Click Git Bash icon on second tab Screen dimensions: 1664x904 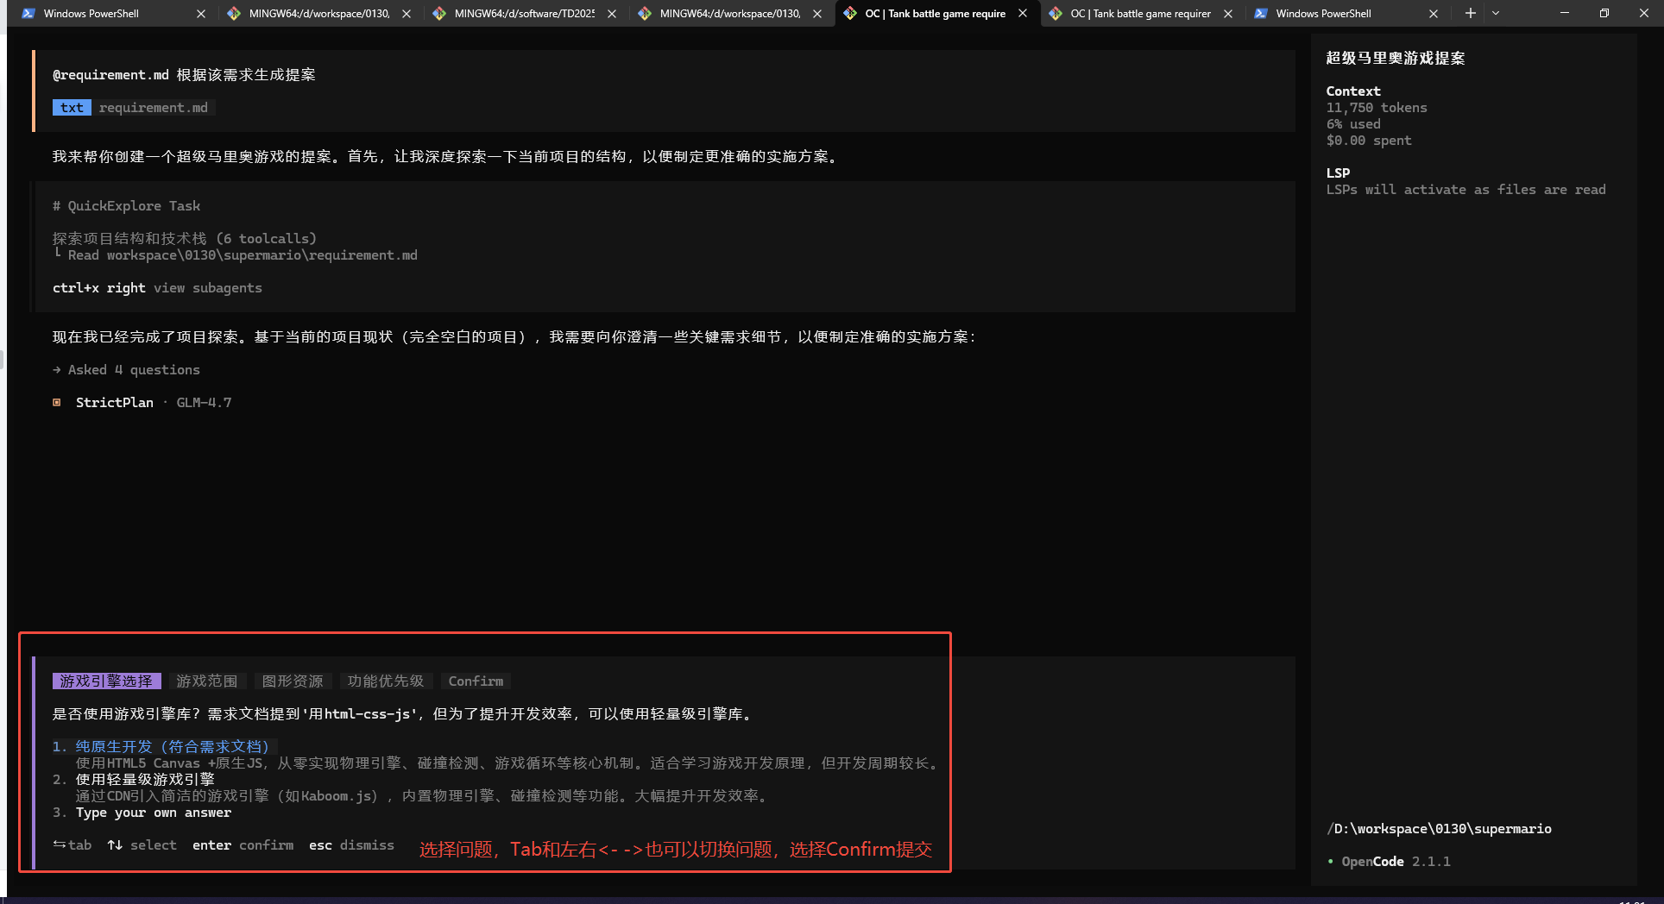click(234, 14)
